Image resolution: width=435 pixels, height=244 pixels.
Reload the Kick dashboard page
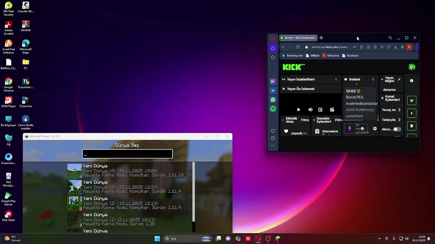pos(298,47)
